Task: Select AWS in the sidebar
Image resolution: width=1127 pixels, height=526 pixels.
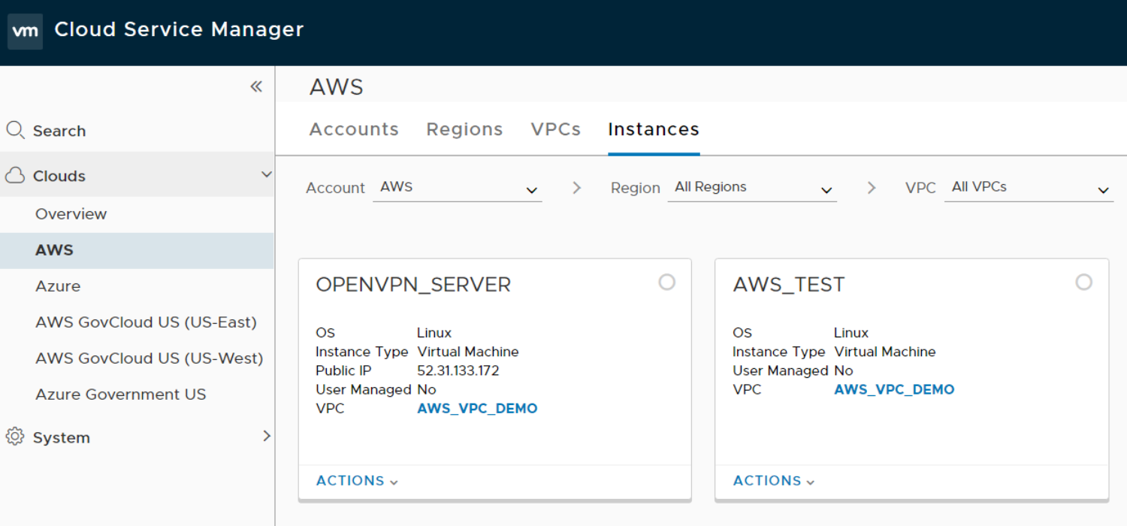Action: pos(137,250)
